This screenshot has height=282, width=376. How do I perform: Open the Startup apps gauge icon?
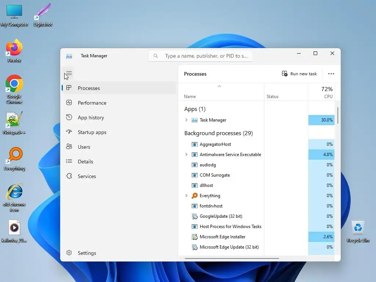[x=69, y=132]
